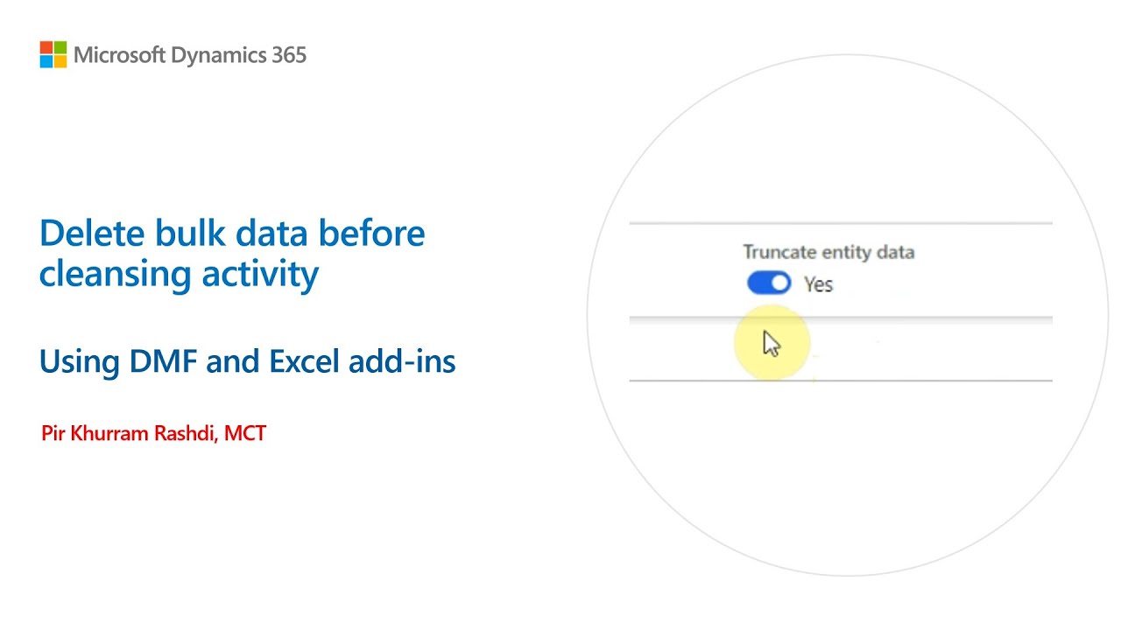Click the 'cleansing activity' title line
The image size is (1121, 630).
click(179, 274)
